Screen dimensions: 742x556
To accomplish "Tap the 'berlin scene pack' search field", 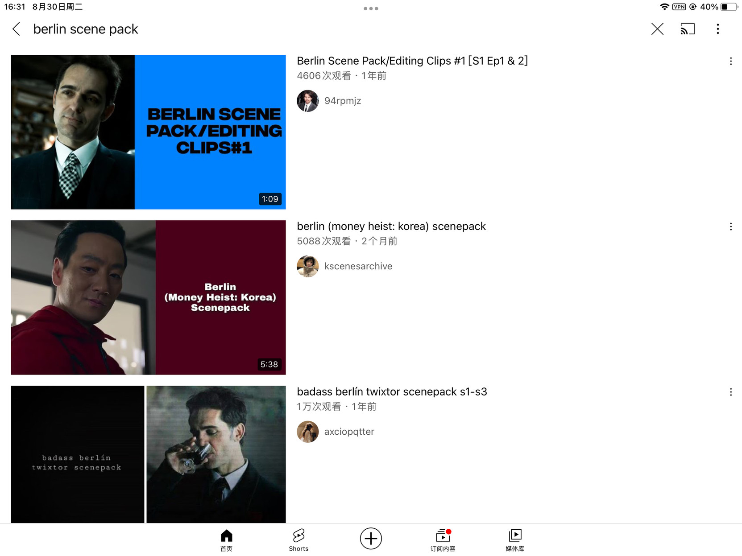I will click(x=86, y=29).
